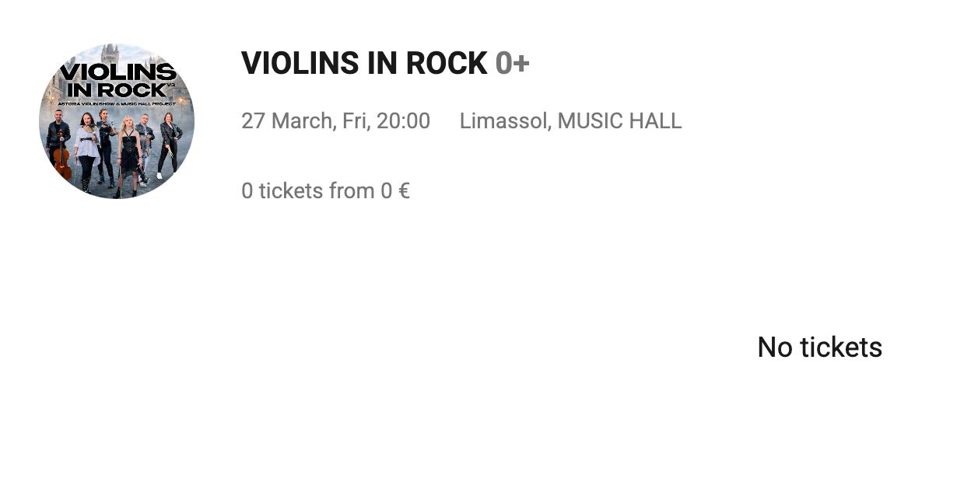Click the word VIOLINS in the event title

[x=300, y=64]
